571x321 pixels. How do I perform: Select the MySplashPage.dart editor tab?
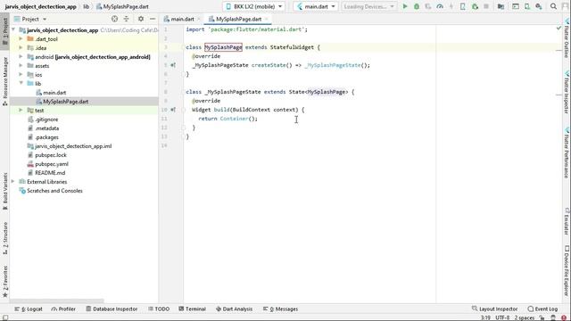point(238,19)
